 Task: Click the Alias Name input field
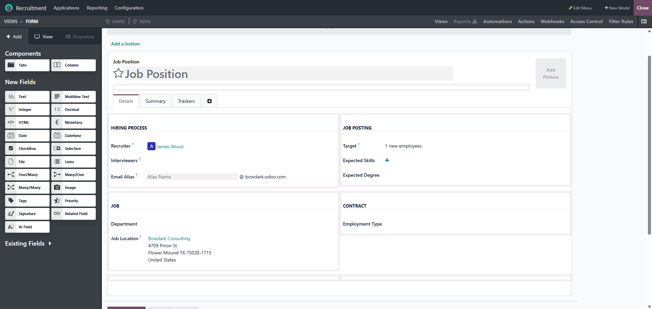click(192, 177)
